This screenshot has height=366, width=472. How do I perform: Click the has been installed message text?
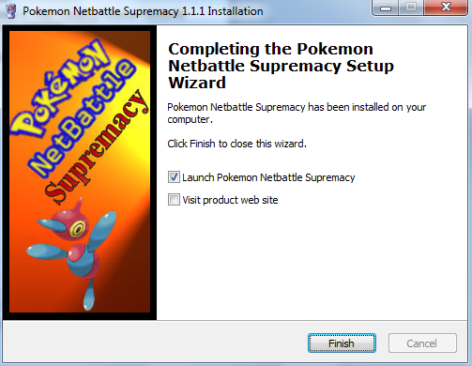pos(297,113)
